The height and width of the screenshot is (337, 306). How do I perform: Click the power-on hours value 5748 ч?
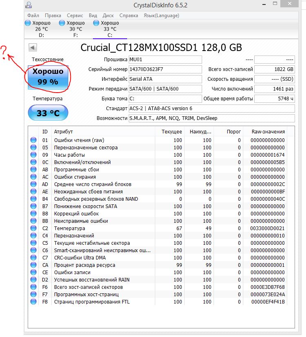tap(275, 99)
